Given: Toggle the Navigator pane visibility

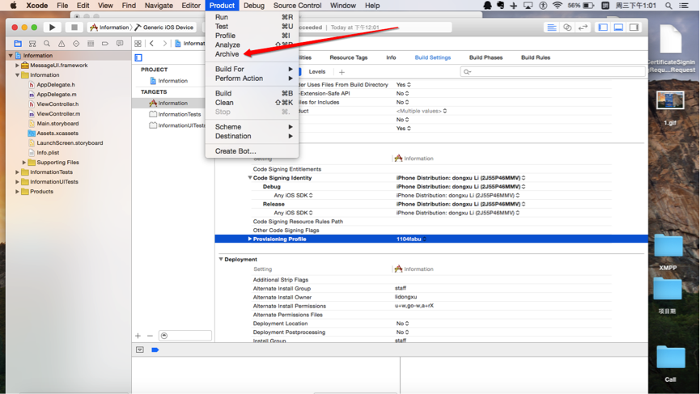Looking at the screenshot, I should coord(603,28).
